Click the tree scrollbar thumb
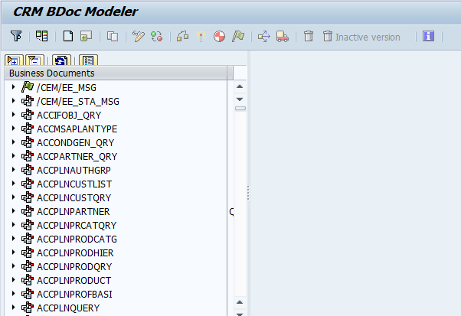The width and height of the screenshot is (461, 316). [x=240, y=109]
